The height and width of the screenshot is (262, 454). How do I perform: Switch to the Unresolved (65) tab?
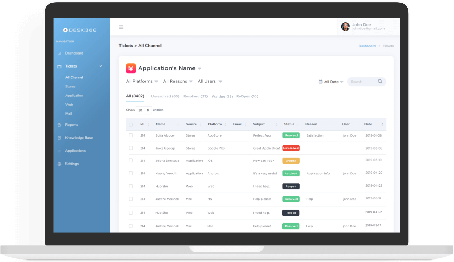tap(165, 96)
